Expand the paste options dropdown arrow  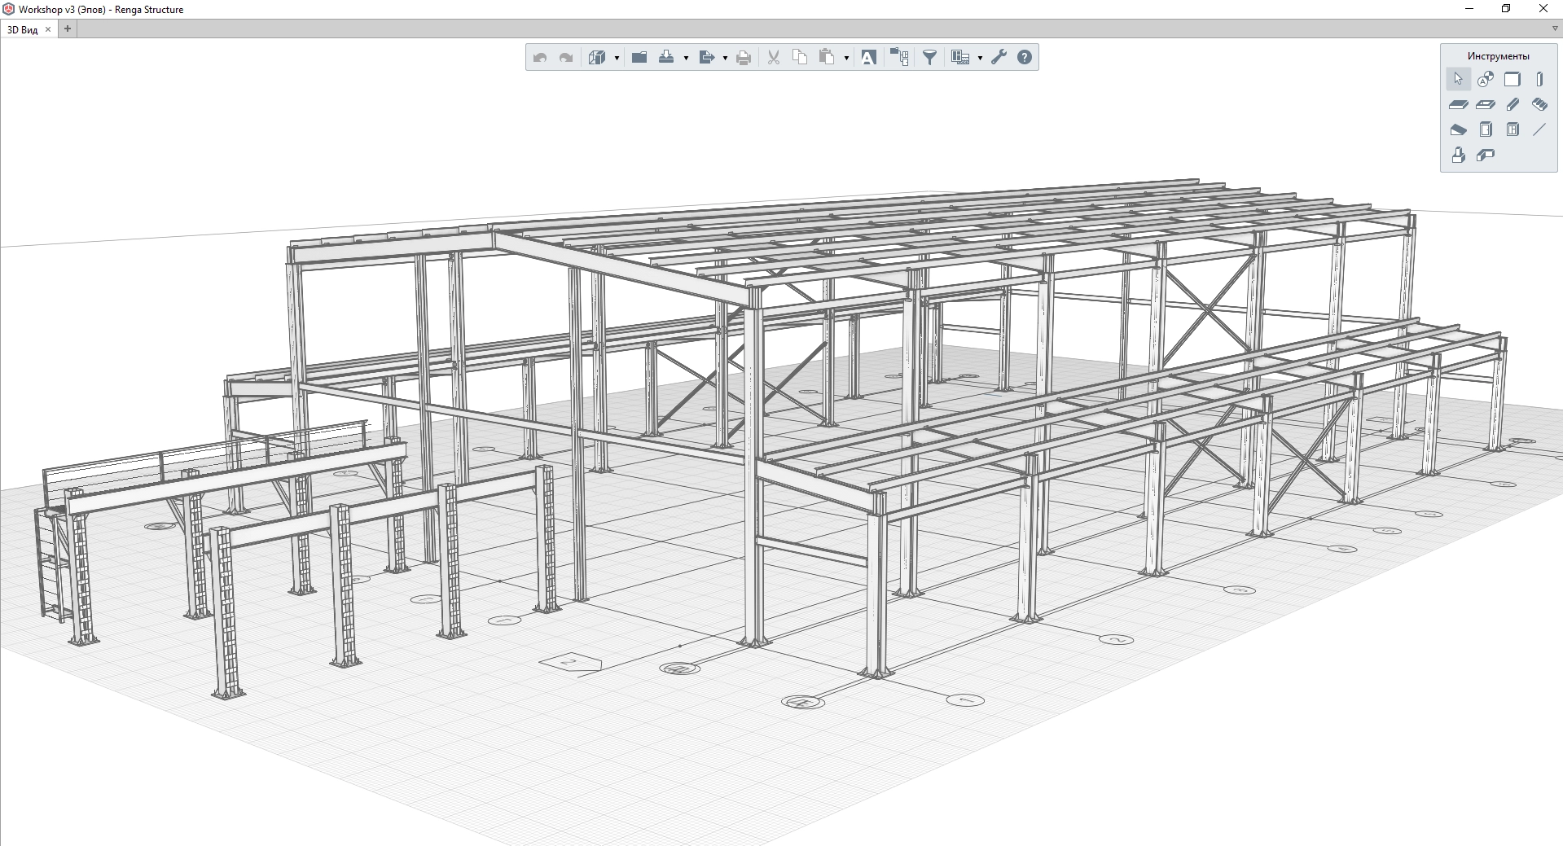[x=846, y=58]
